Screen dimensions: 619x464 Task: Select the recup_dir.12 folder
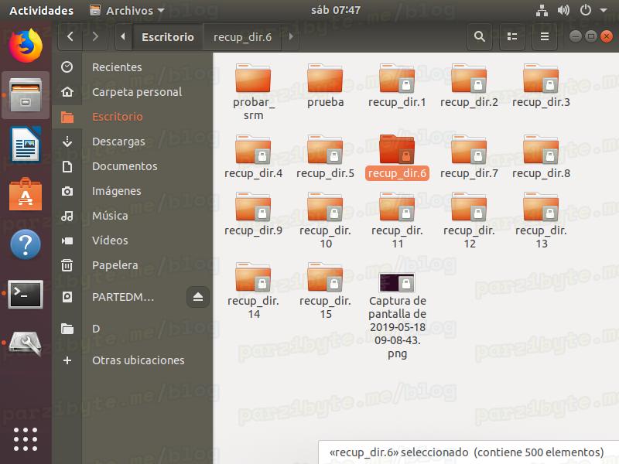tap(469, 220)
